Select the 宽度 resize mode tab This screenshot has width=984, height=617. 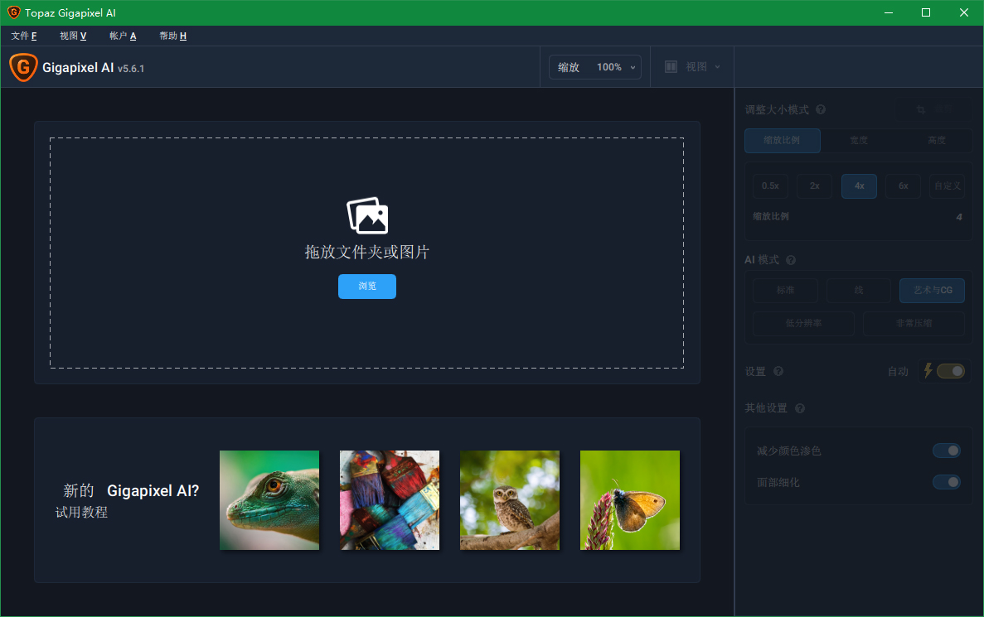859,141
